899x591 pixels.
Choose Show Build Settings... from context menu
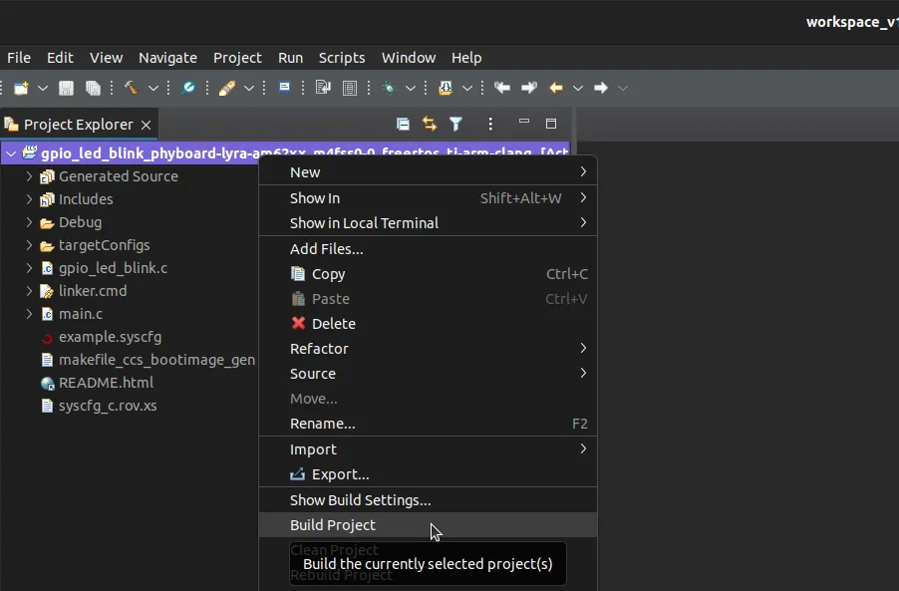[360, 500]
